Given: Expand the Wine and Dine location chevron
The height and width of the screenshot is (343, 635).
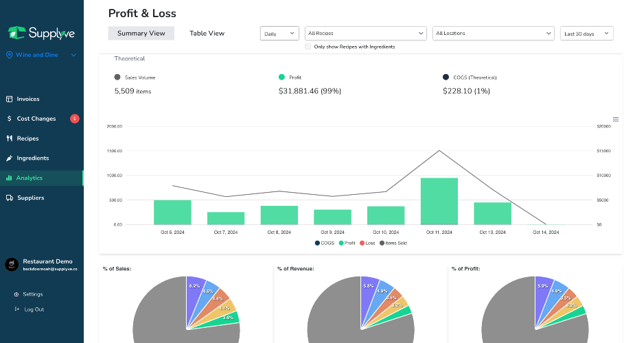Looking at the screenshot, I should tap(73, 55).
